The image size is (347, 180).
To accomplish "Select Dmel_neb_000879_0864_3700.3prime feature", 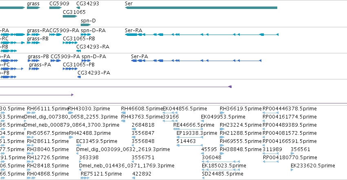I will (x=25, y=129).
